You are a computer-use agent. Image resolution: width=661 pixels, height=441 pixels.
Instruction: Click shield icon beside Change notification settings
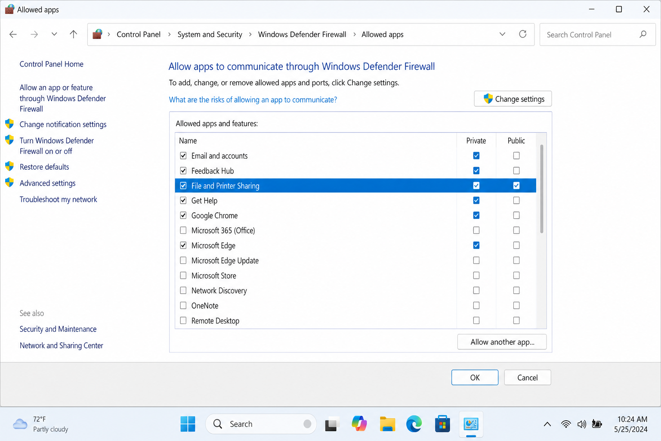click(x=9, y=124)
